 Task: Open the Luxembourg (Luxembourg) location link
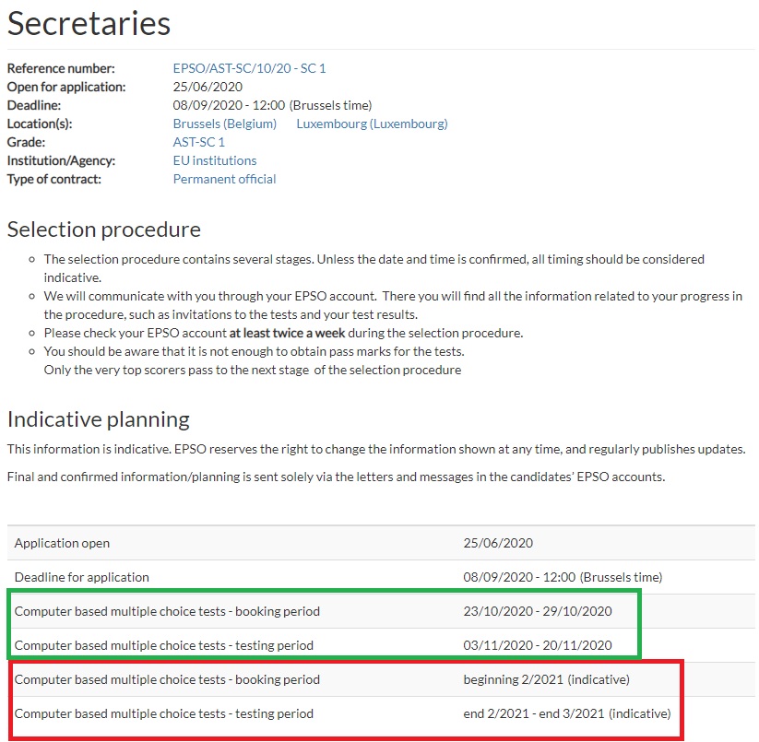point(372,124)
